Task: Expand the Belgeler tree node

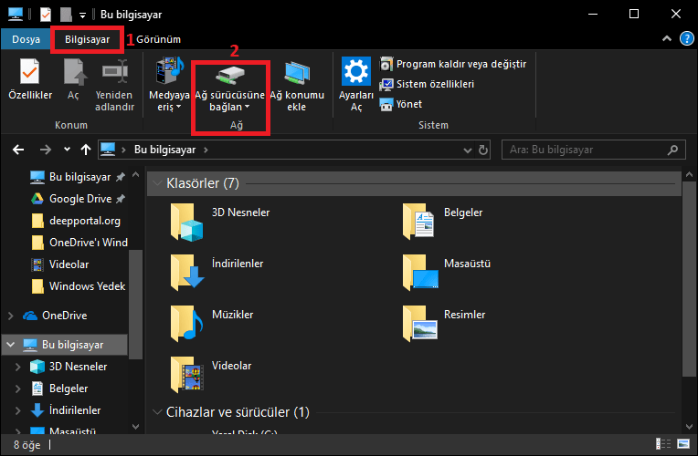Action: coord(17,389)
